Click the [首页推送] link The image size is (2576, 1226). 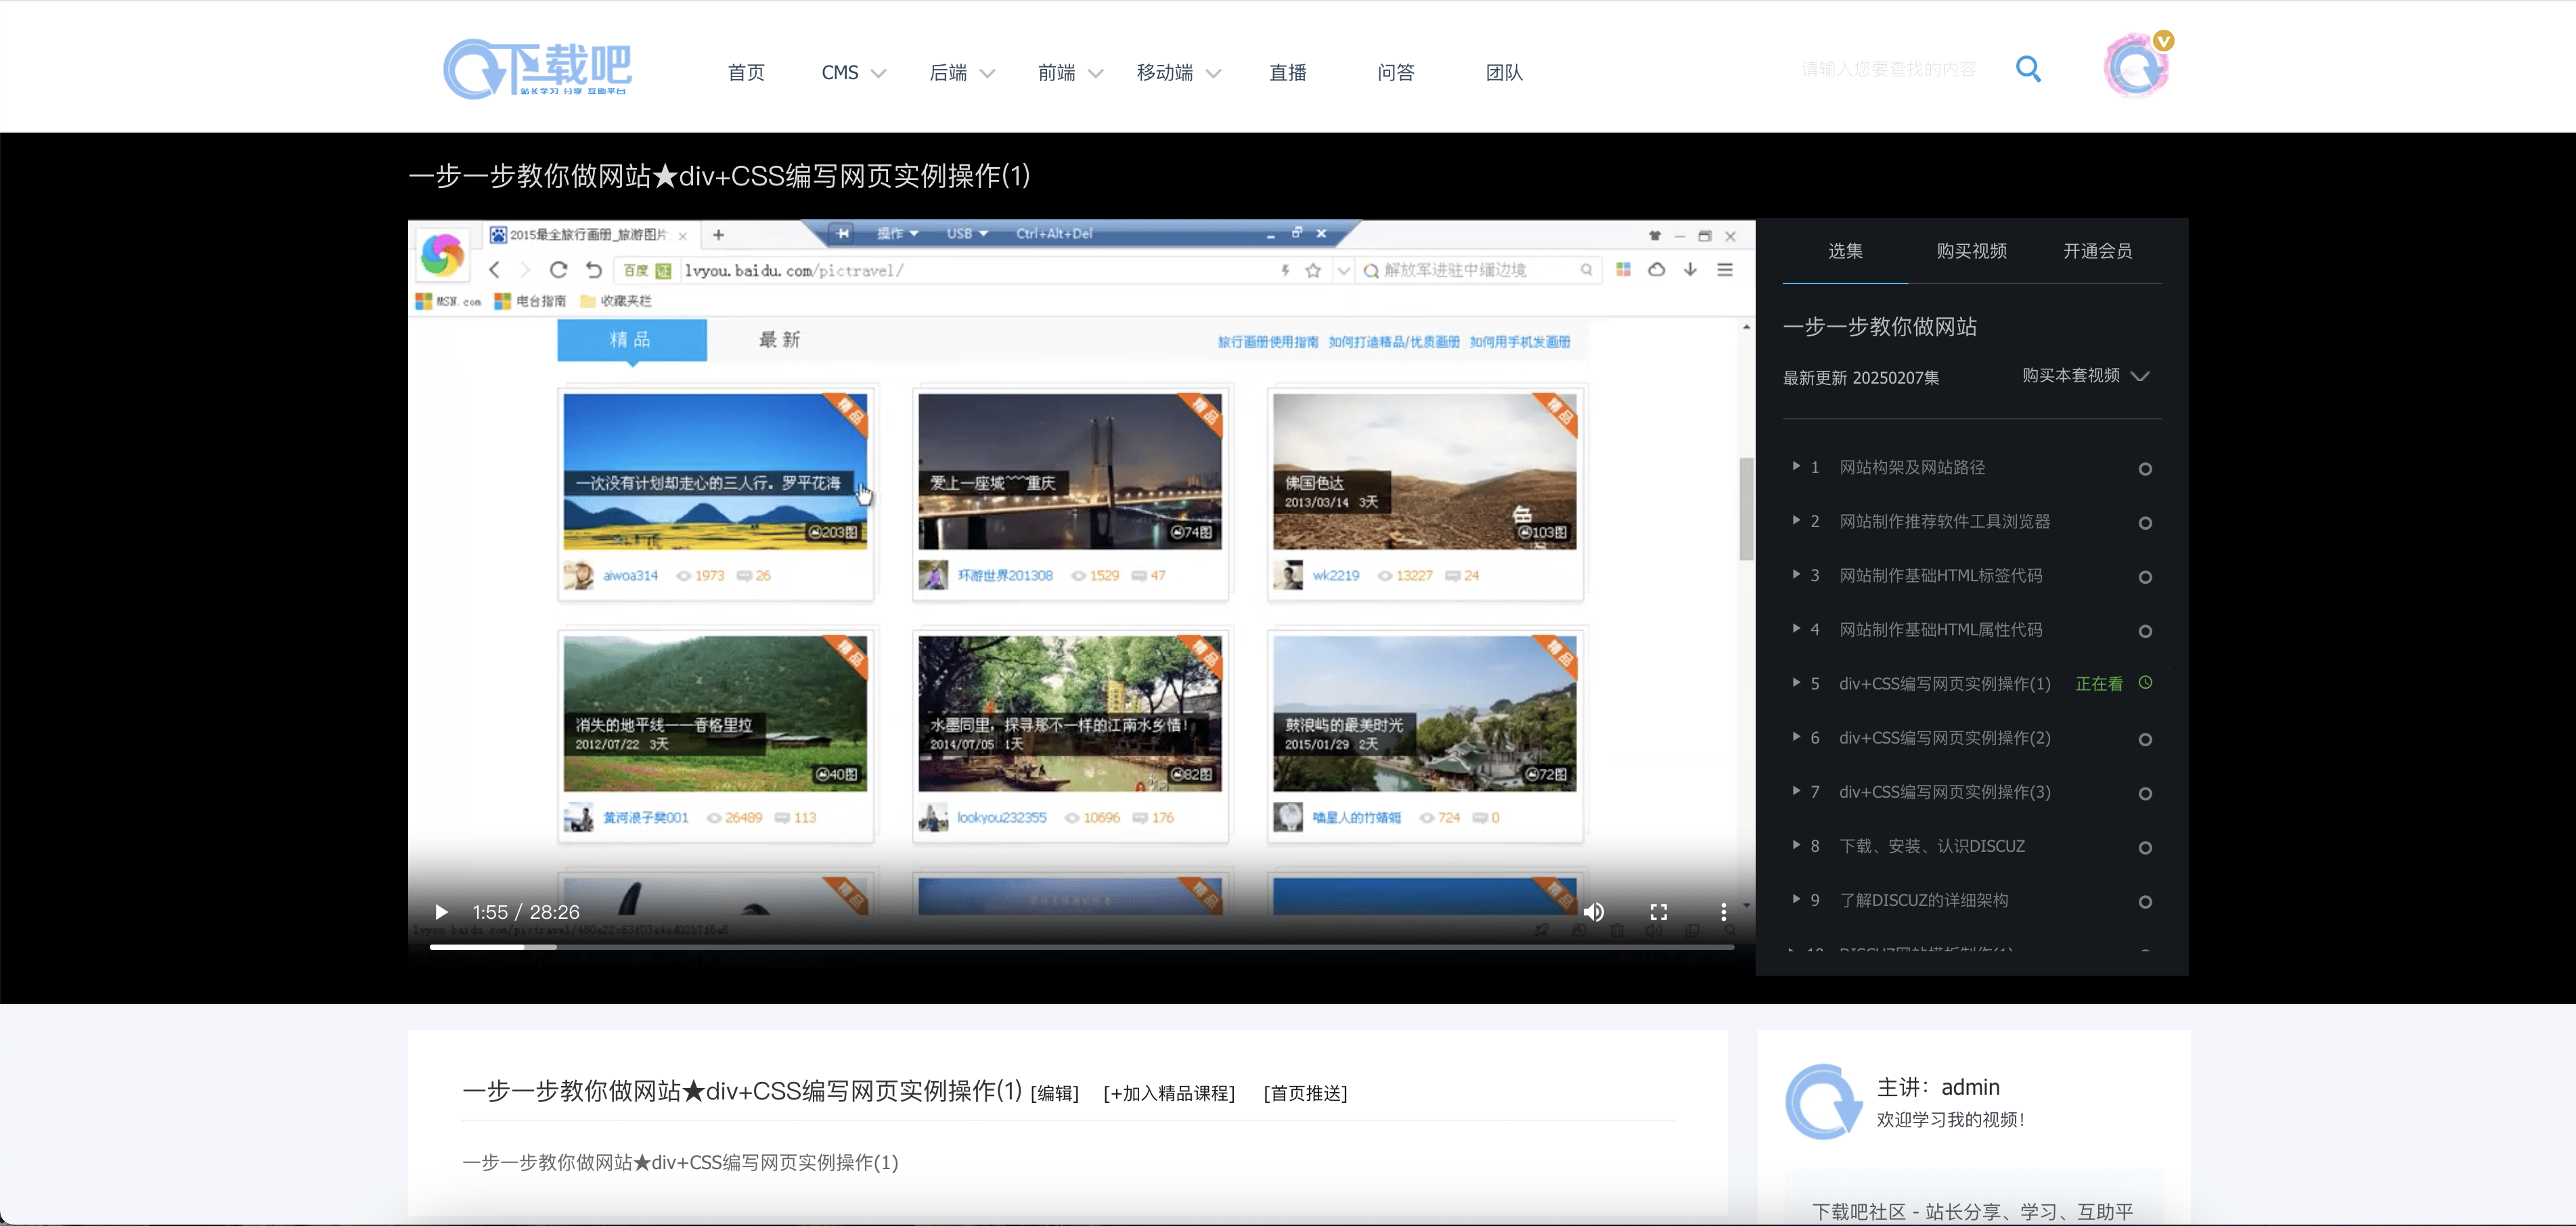(1305, 1093)
